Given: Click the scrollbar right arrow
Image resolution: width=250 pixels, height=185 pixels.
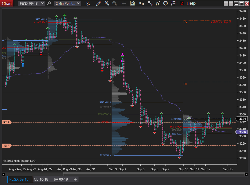Looking at the screenshot, I should point(246,174).
